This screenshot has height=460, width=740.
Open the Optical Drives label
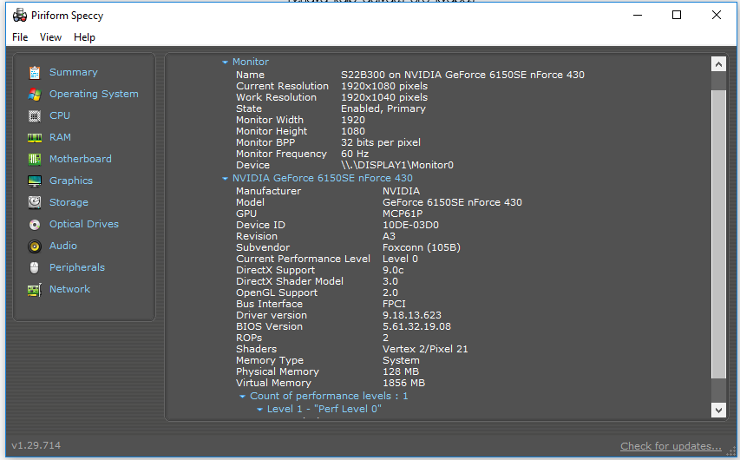(x=84, y=224)
